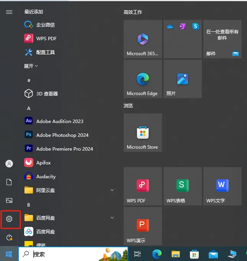Viewport: 247px width, 261px height.
Task: Open the 邮件 mail tile
Action: pyautogui.click(x=222, y=39)
